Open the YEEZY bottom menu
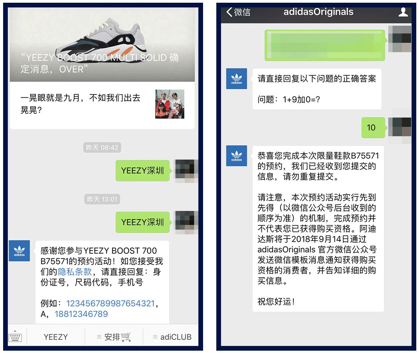Screen dimensions: 419x353 click(x=56, y=337)
